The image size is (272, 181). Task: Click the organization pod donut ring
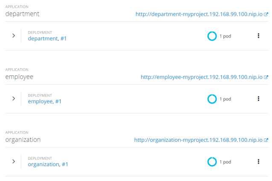click(x=212, y=162)
